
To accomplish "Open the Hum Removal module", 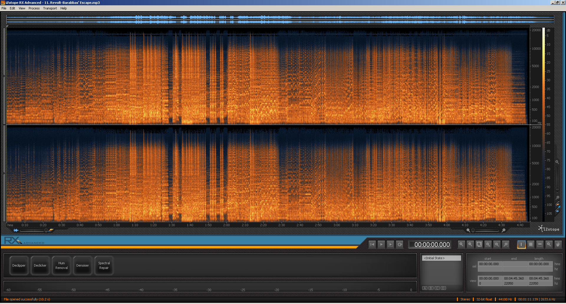I will pyautogui.click(x=61, y=265).
